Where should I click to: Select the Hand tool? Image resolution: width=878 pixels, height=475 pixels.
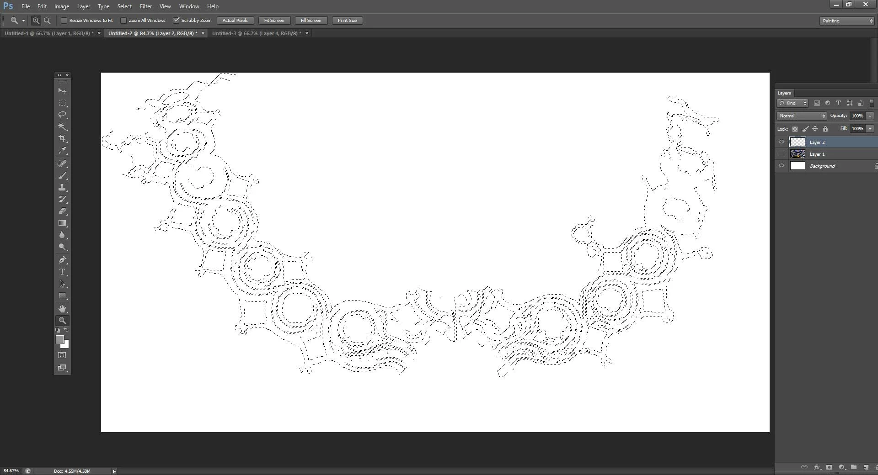click(x=62, y=309)
